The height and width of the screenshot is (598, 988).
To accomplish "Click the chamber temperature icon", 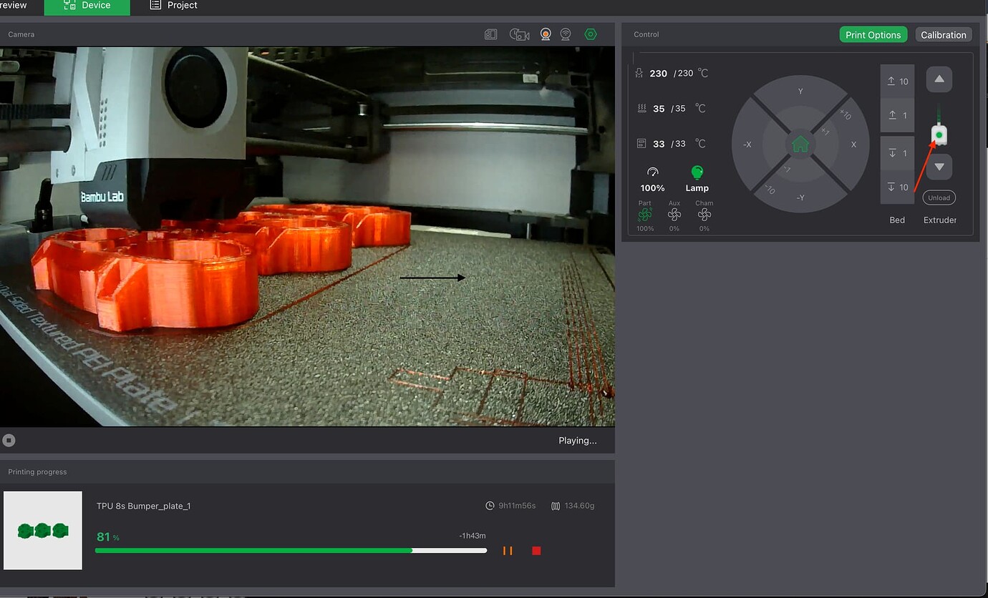I will pos(641,144).
